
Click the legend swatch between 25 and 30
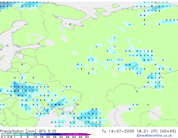(57, 134)
